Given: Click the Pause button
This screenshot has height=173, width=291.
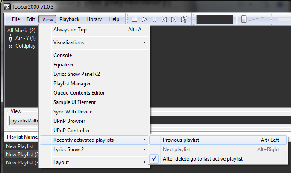Looking at the screenshot, I should point(154,19).
